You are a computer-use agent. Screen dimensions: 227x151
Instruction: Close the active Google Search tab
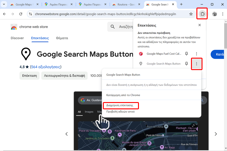173,4
